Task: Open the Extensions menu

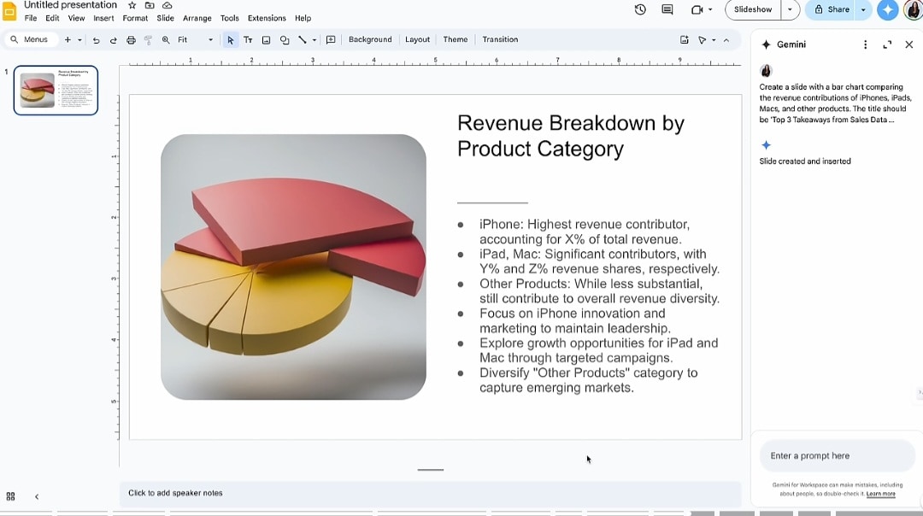Action: [267, 18]
